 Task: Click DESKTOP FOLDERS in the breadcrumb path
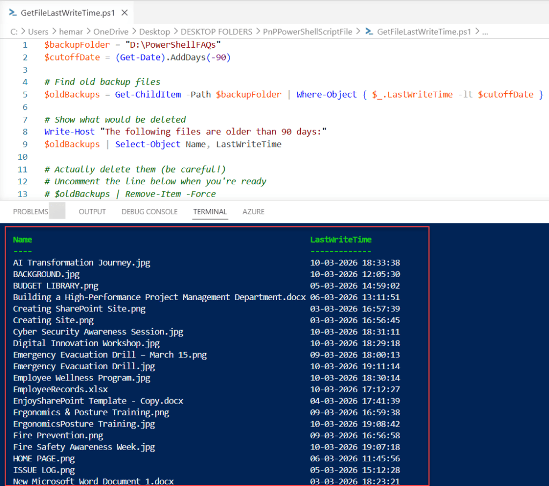pos(217,32)
